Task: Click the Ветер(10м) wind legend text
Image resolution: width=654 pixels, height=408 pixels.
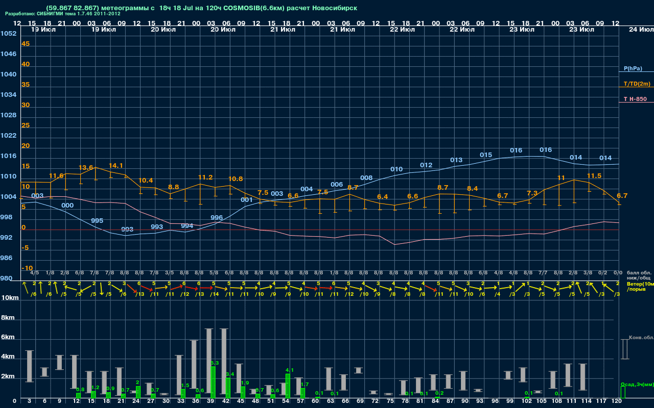Action: point(640,284)
